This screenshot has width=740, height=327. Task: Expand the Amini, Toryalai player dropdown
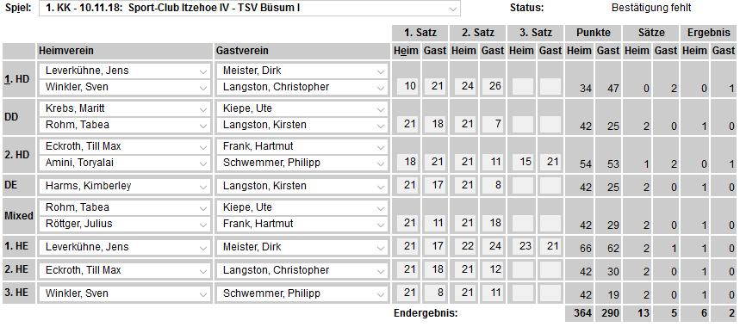125,162
